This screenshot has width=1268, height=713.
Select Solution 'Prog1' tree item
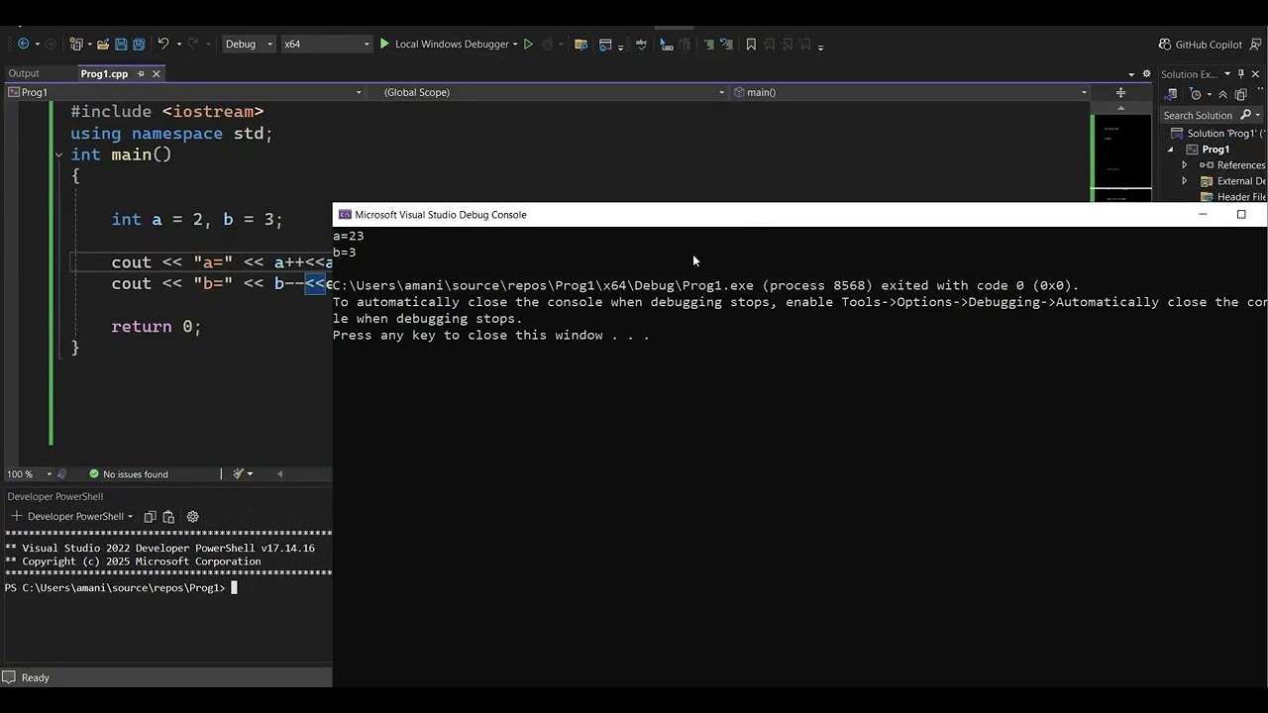pyautogui.click(x=1217, y=134)
